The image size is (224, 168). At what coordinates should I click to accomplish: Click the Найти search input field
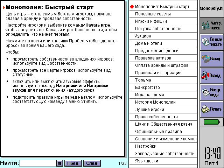[38, 163]
